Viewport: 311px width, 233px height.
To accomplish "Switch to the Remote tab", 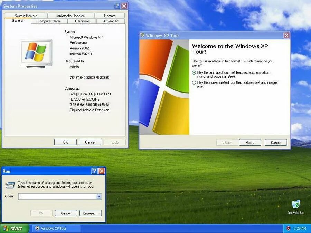I will click(x=110, y=16).
